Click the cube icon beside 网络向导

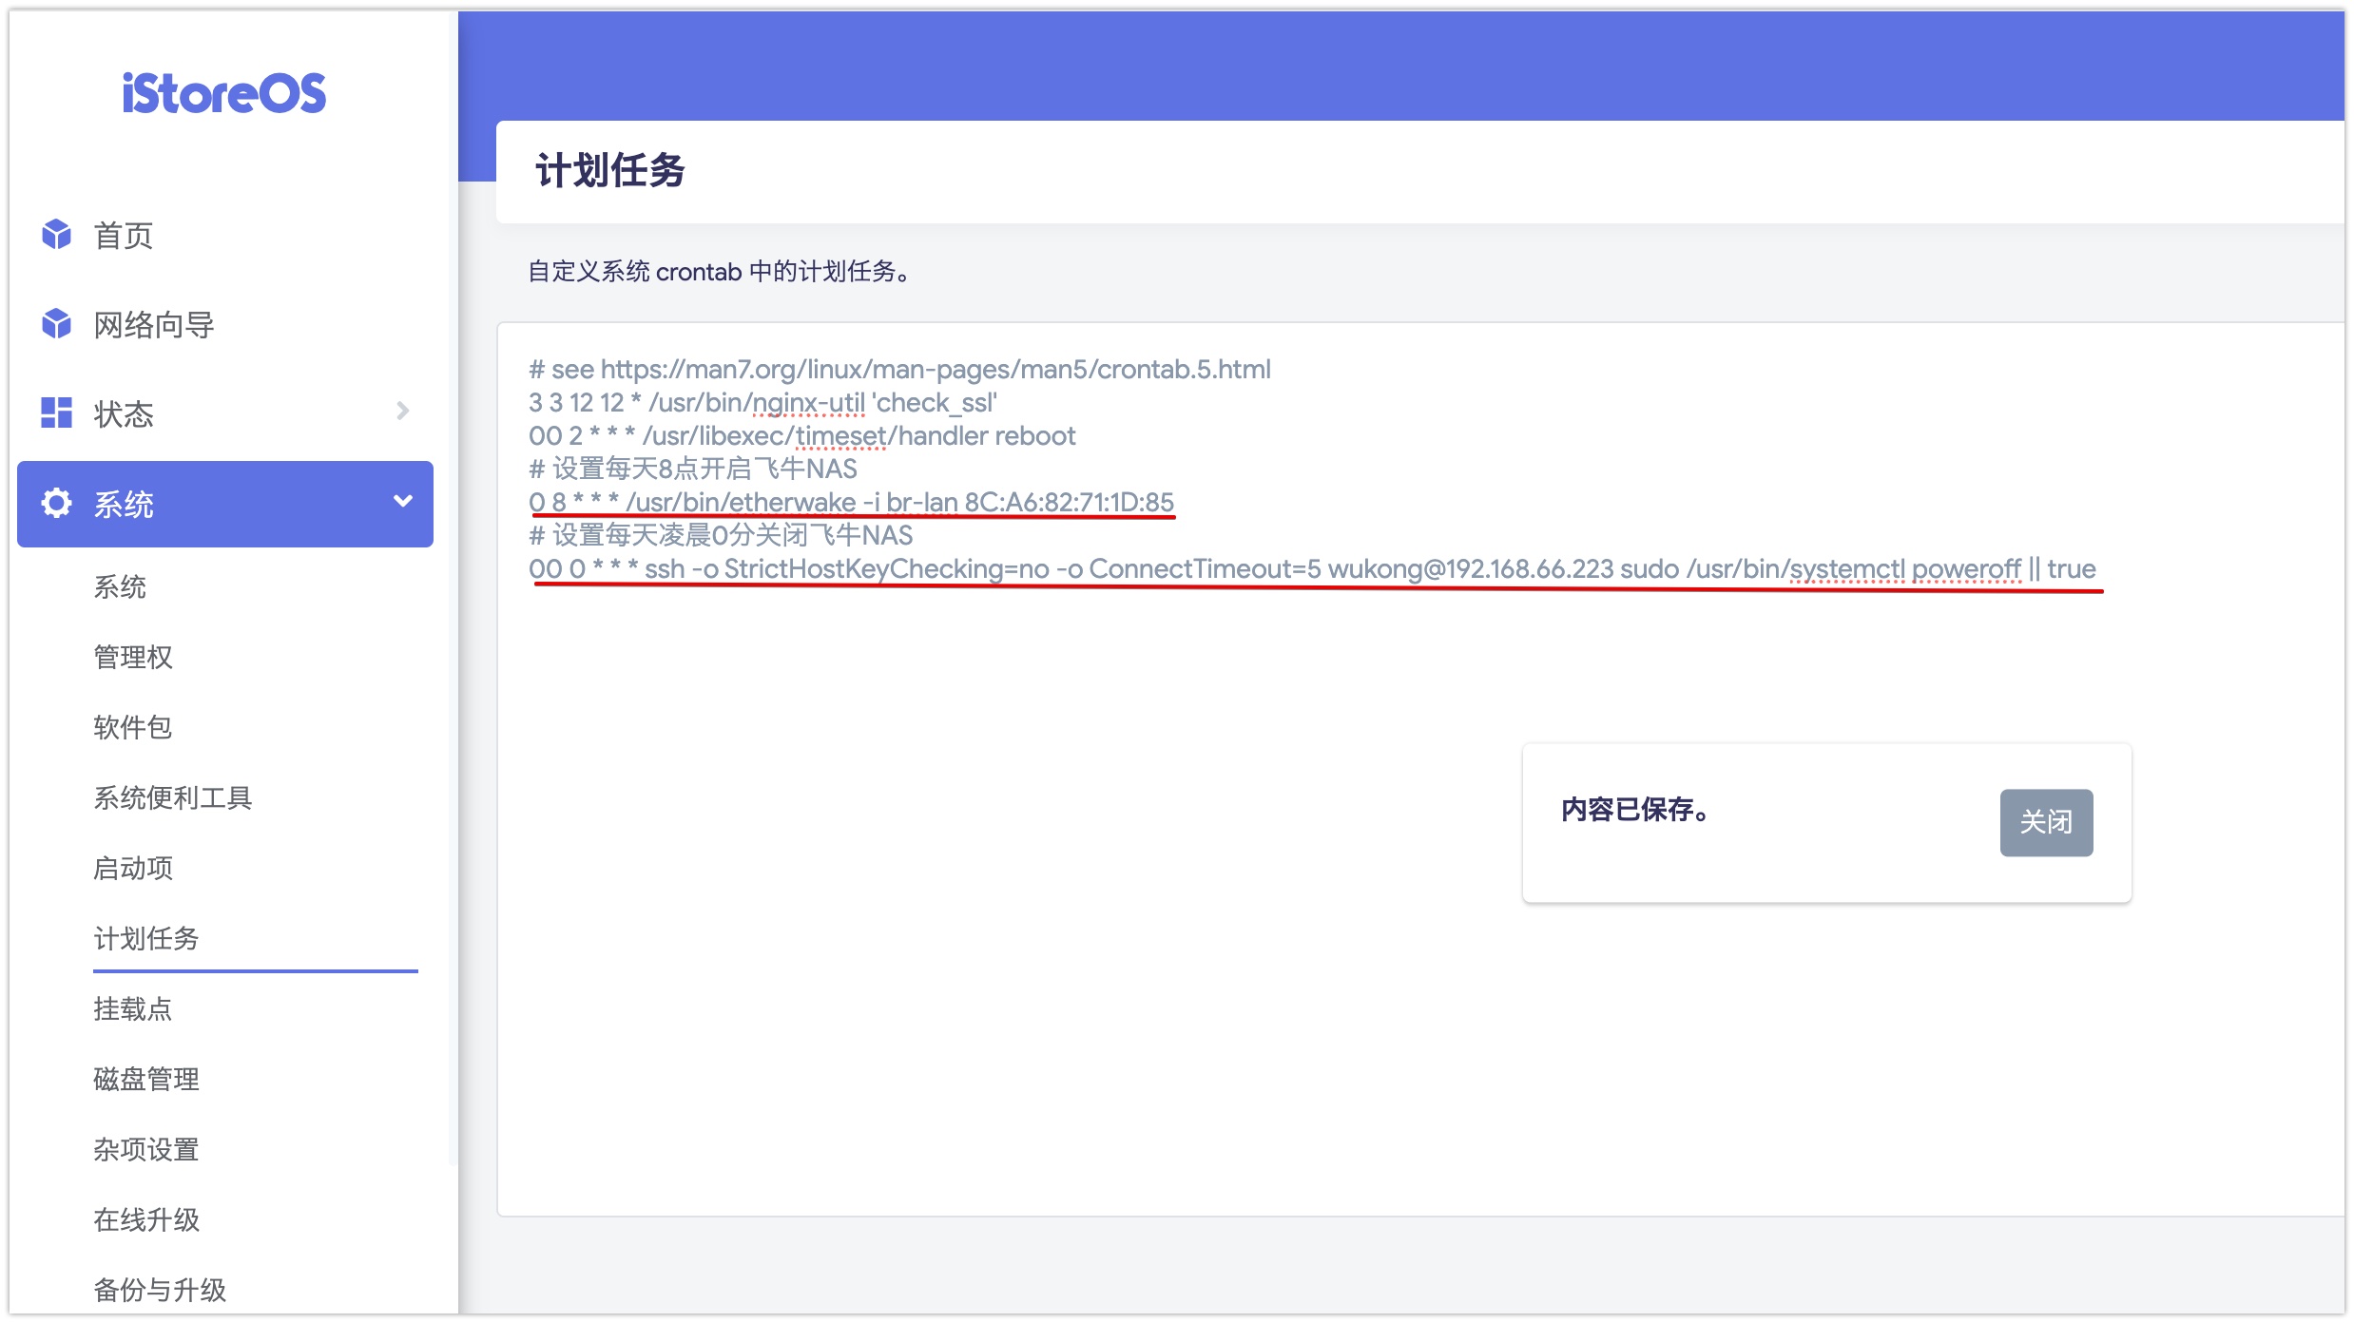click(x=56, y=324)
